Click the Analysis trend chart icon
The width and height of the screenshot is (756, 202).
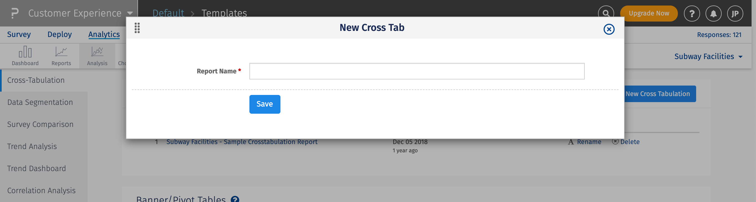(x=97, y=55)
